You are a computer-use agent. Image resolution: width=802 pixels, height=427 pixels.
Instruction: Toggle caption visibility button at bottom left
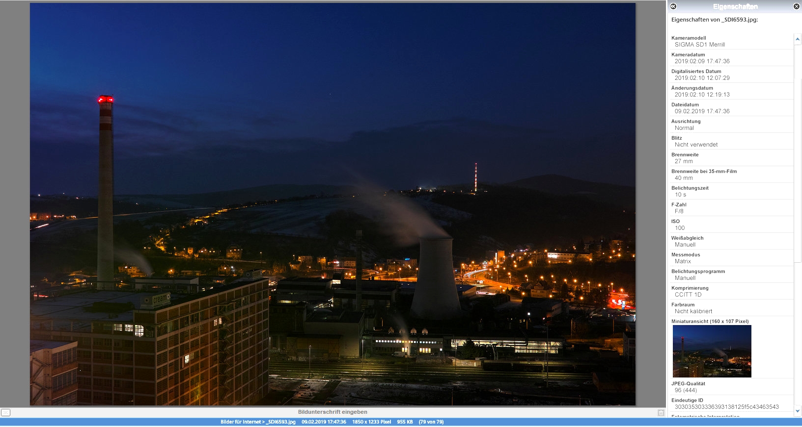click(5, 413)
